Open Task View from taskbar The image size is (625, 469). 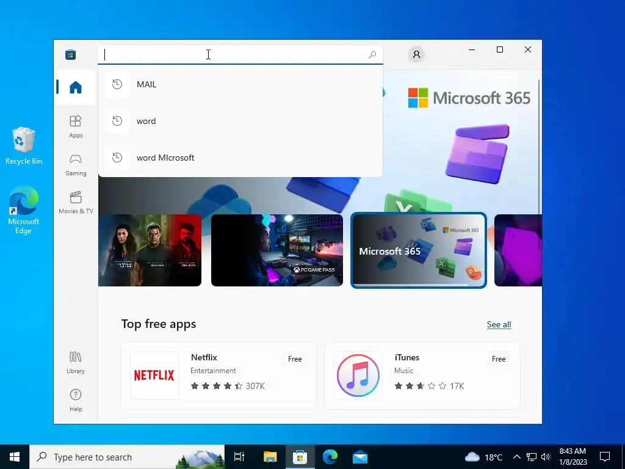[239, 457]
